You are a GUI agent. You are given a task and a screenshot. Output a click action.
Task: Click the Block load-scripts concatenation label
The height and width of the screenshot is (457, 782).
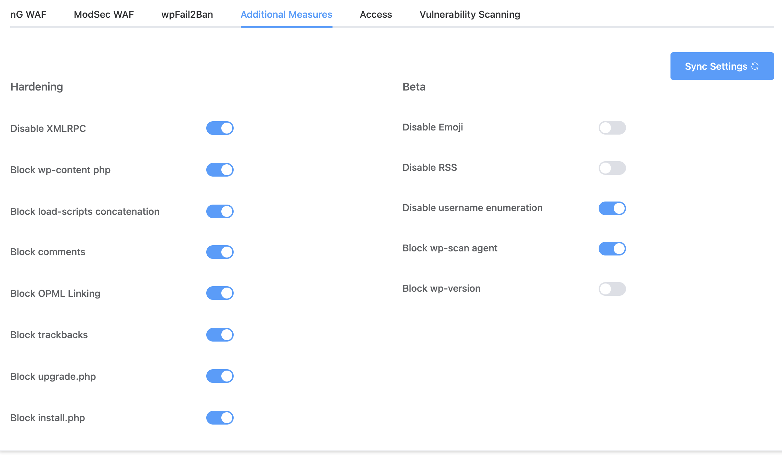coord(85,211)
